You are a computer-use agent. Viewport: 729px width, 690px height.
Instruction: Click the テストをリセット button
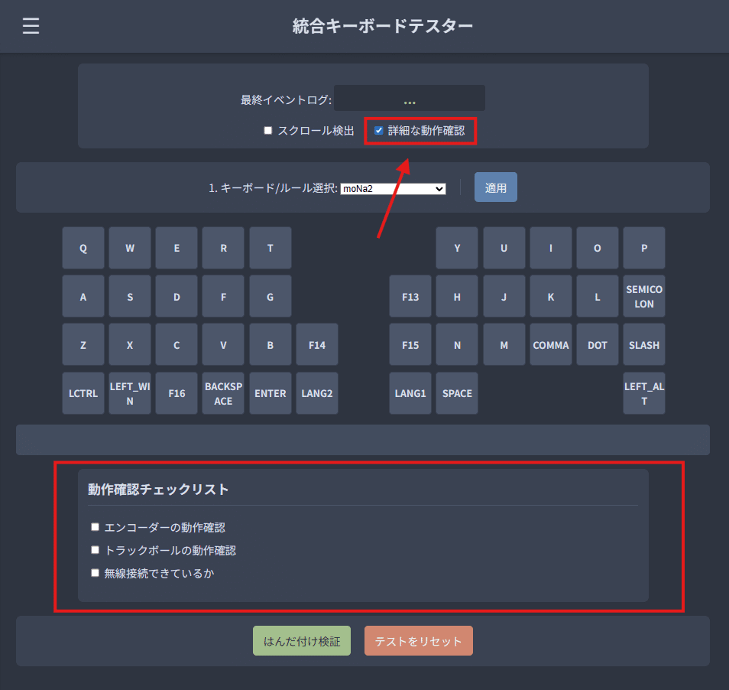[x=418, y=640]
